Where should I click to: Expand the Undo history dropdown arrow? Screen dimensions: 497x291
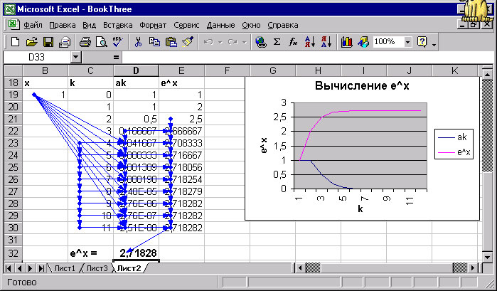click(x=220, y=42)
